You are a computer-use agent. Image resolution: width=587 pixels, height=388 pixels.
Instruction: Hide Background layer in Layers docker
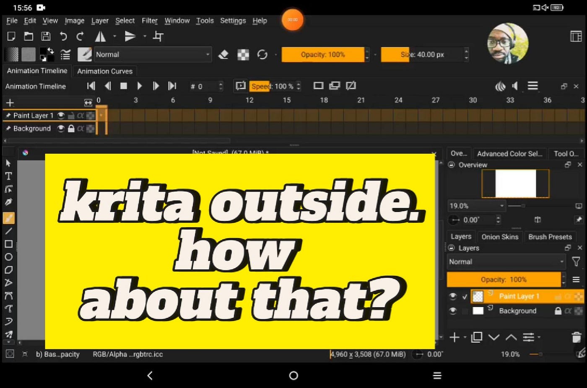(x=453, y=310)
